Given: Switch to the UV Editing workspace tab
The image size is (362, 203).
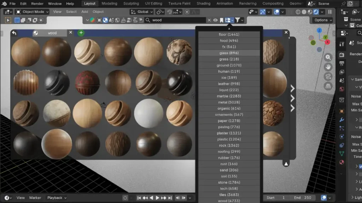Looking at the screenshot, I should [153, 4].
